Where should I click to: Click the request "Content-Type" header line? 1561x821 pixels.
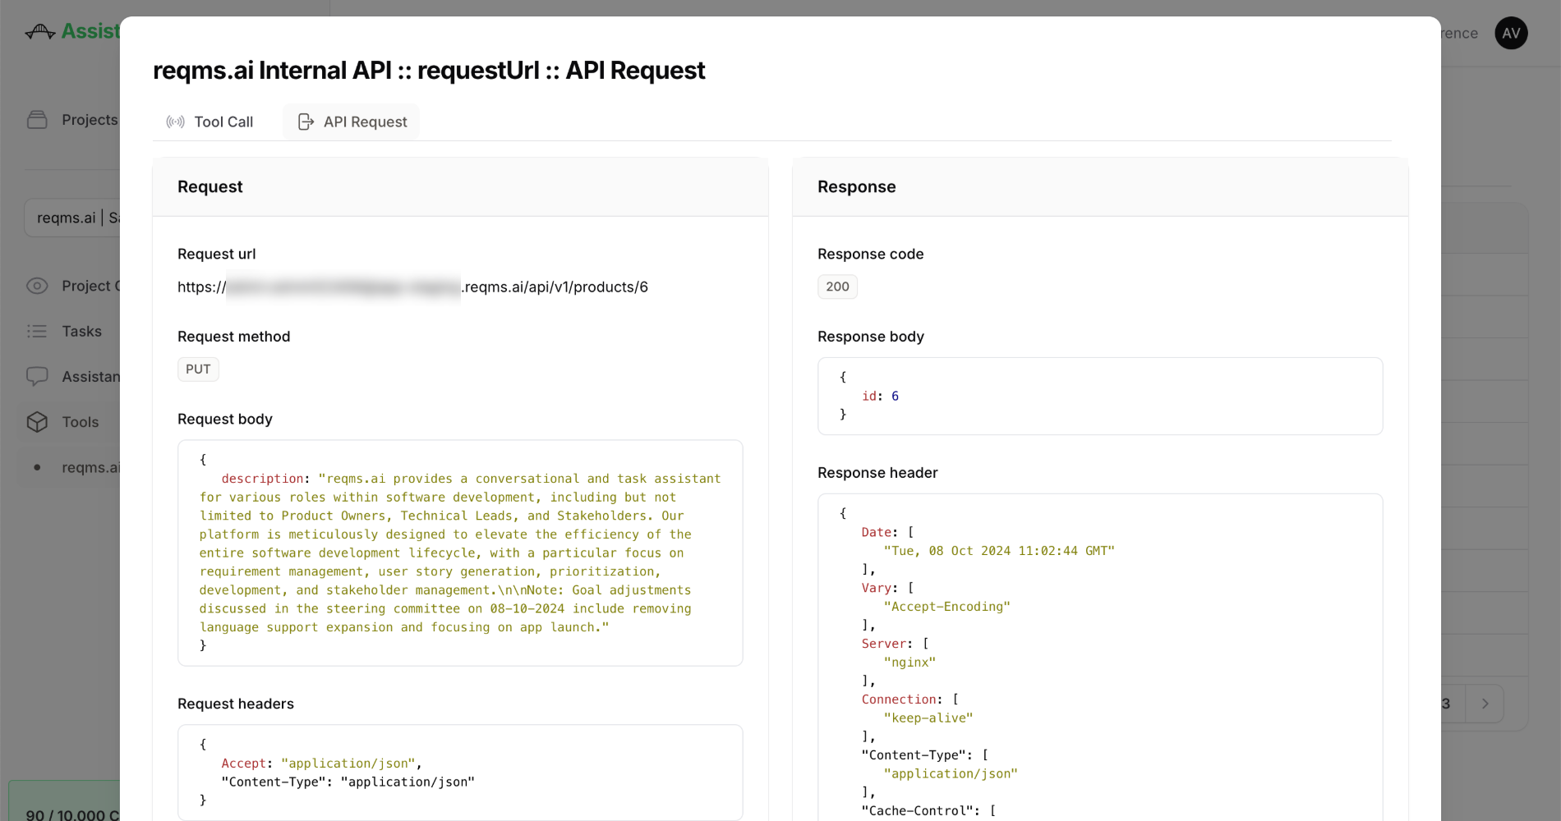(348, 782)
